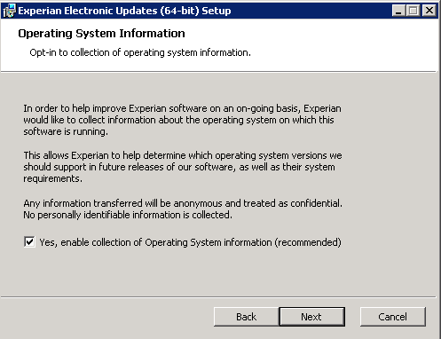Click the 'Opt-in to collection' subtitle text

140,52
